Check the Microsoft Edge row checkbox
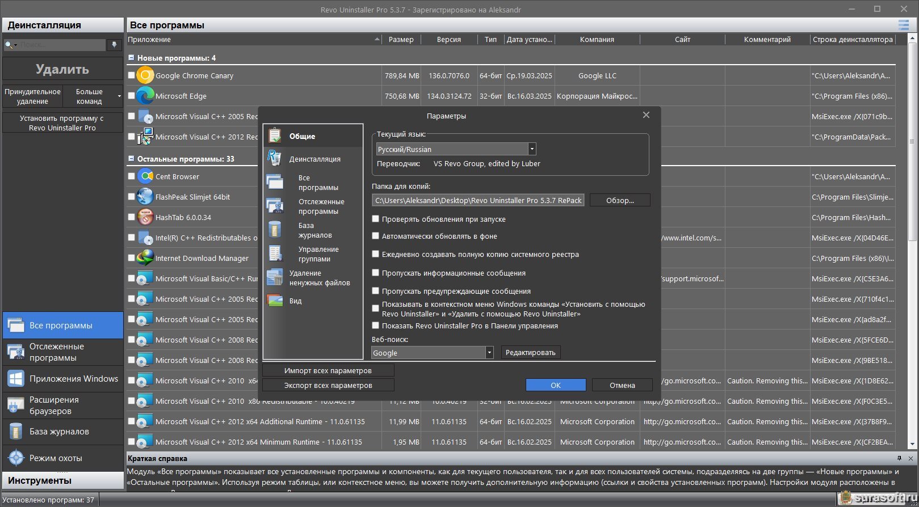919x507 pixels. tap(132, 96)
